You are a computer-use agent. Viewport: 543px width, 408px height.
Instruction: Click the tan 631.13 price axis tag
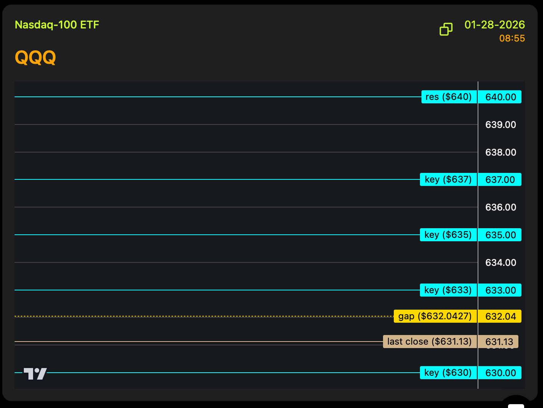499,342
